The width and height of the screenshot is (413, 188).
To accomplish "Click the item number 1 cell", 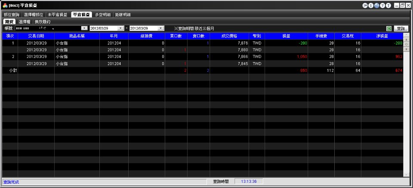I will [x=10, y=43].
